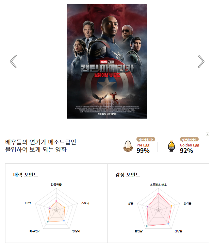Click the teal 배우연기 data point

(48, 222)
